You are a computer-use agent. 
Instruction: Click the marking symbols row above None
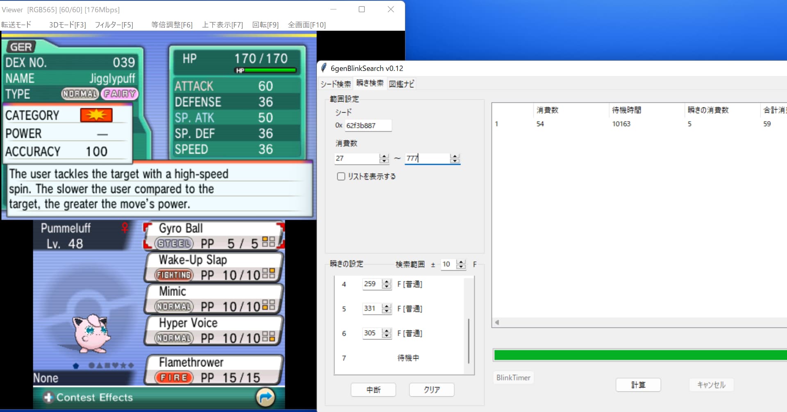pyautogui.click(x=103, y=365)
